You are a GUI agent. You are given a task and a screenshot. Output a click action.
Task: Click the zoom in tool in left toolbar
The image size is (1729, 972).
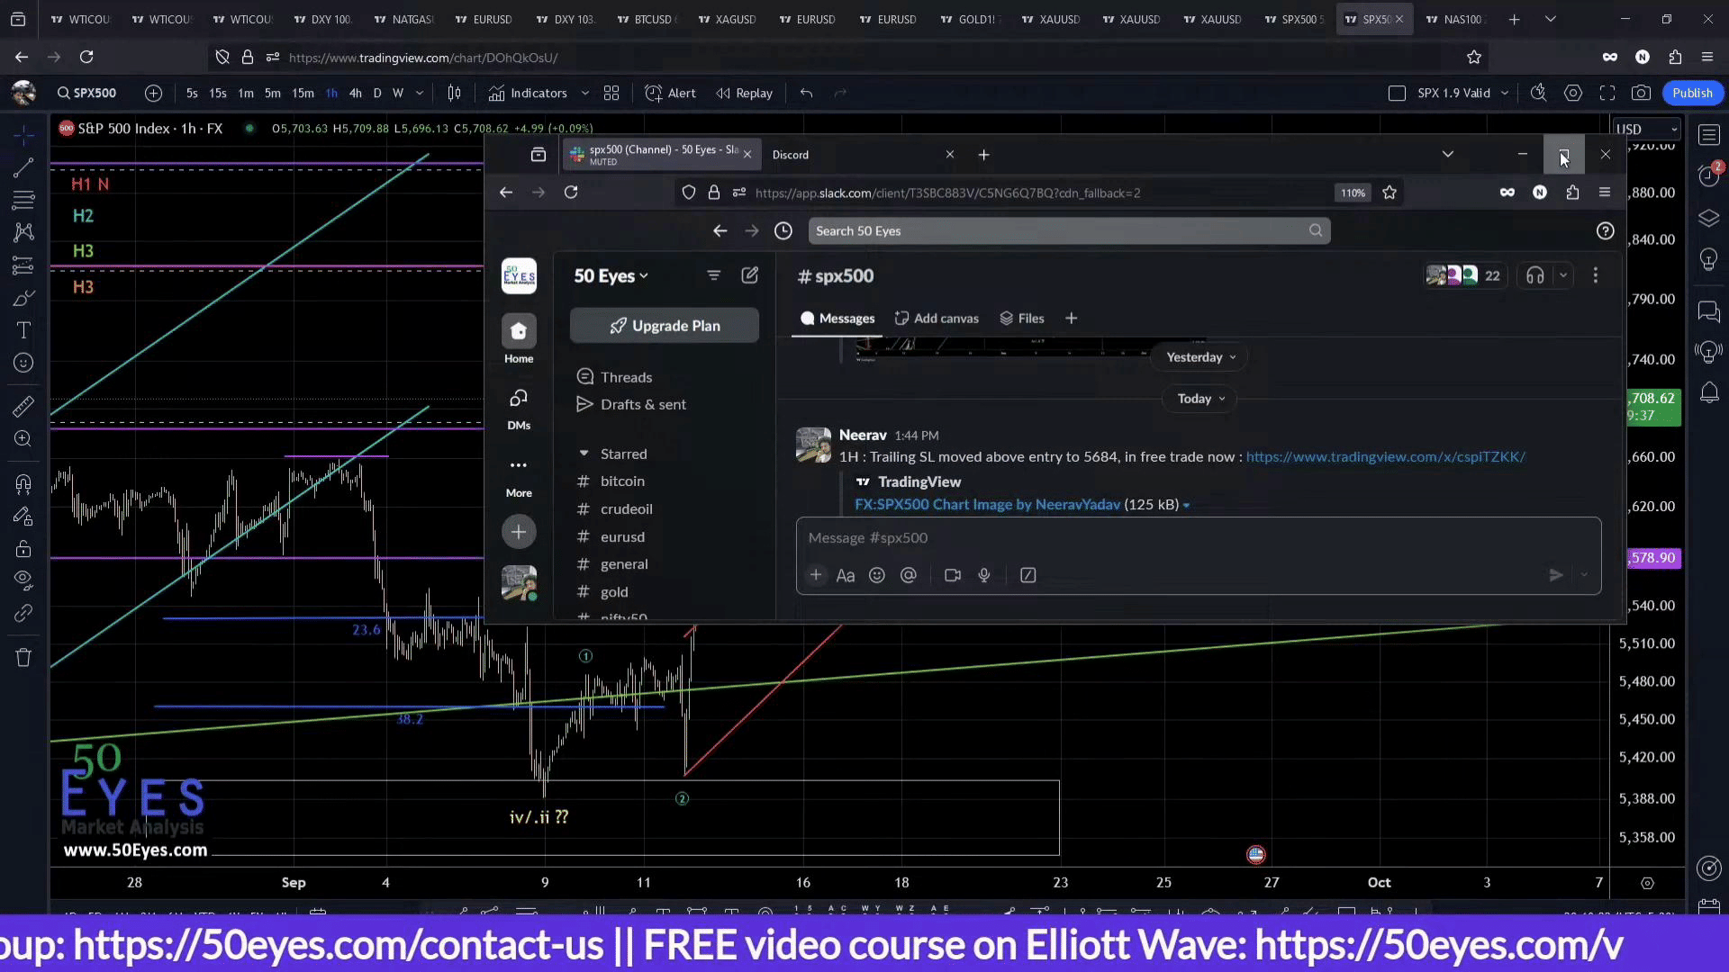pyautogui.click(x=24, y=439)
